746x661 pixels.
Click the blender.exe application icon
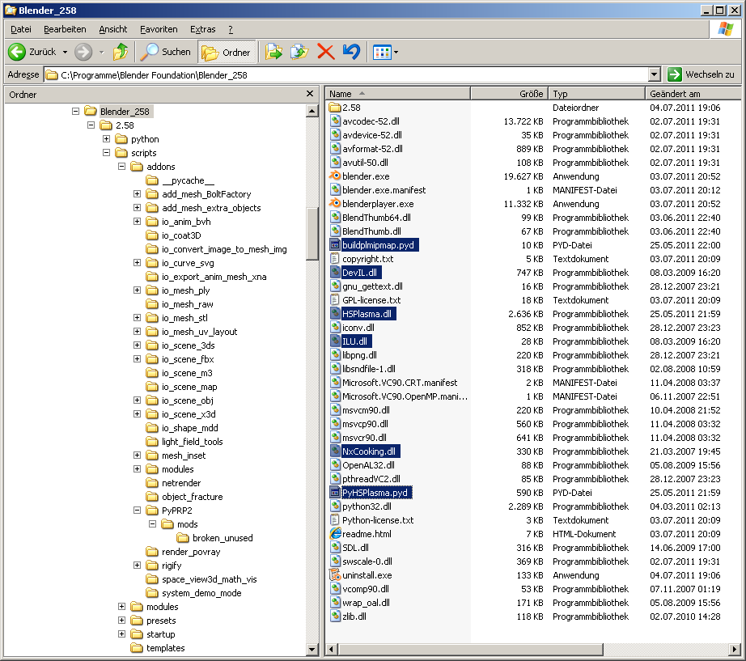(335, 176)
